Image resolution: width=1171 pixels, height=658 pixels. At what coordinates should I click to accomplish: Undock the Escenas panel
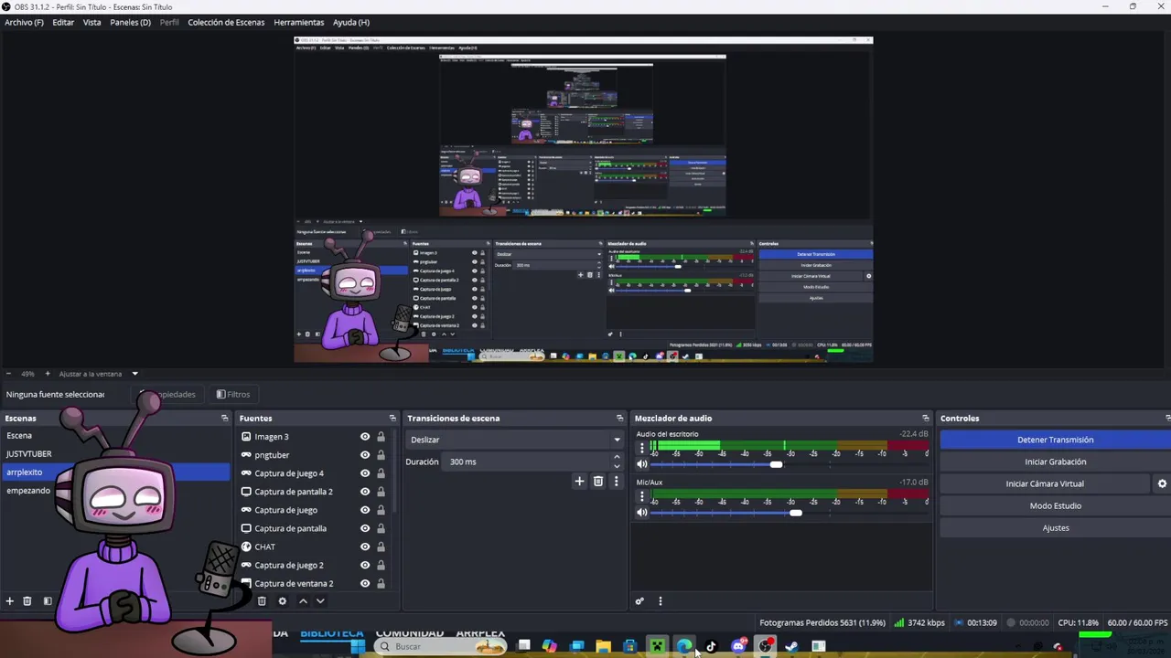point(224,419)
